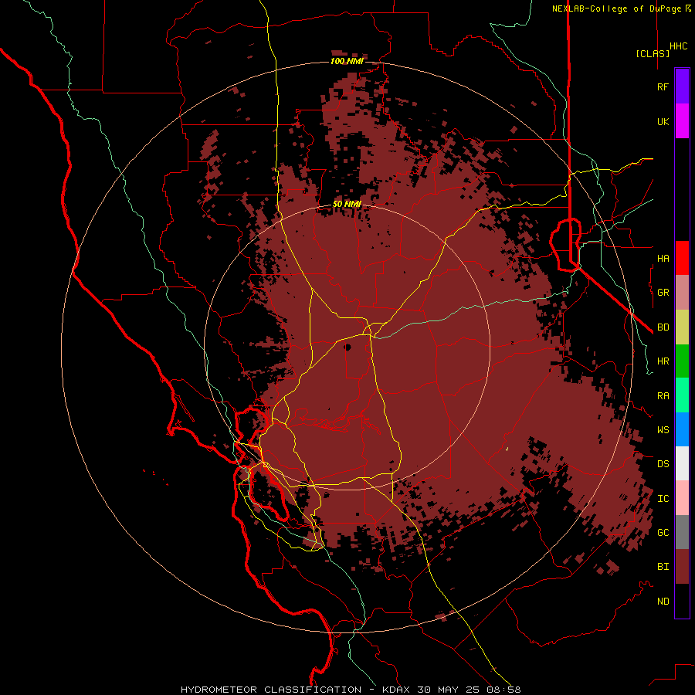The height and width of the screenshot is (695, 695).
Task: Click the HA red legend swatch
Action: (682, 258)
